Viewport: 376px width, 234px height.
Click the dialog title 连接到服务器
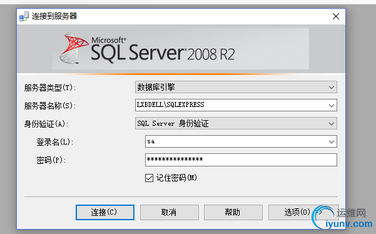(54, 16)
